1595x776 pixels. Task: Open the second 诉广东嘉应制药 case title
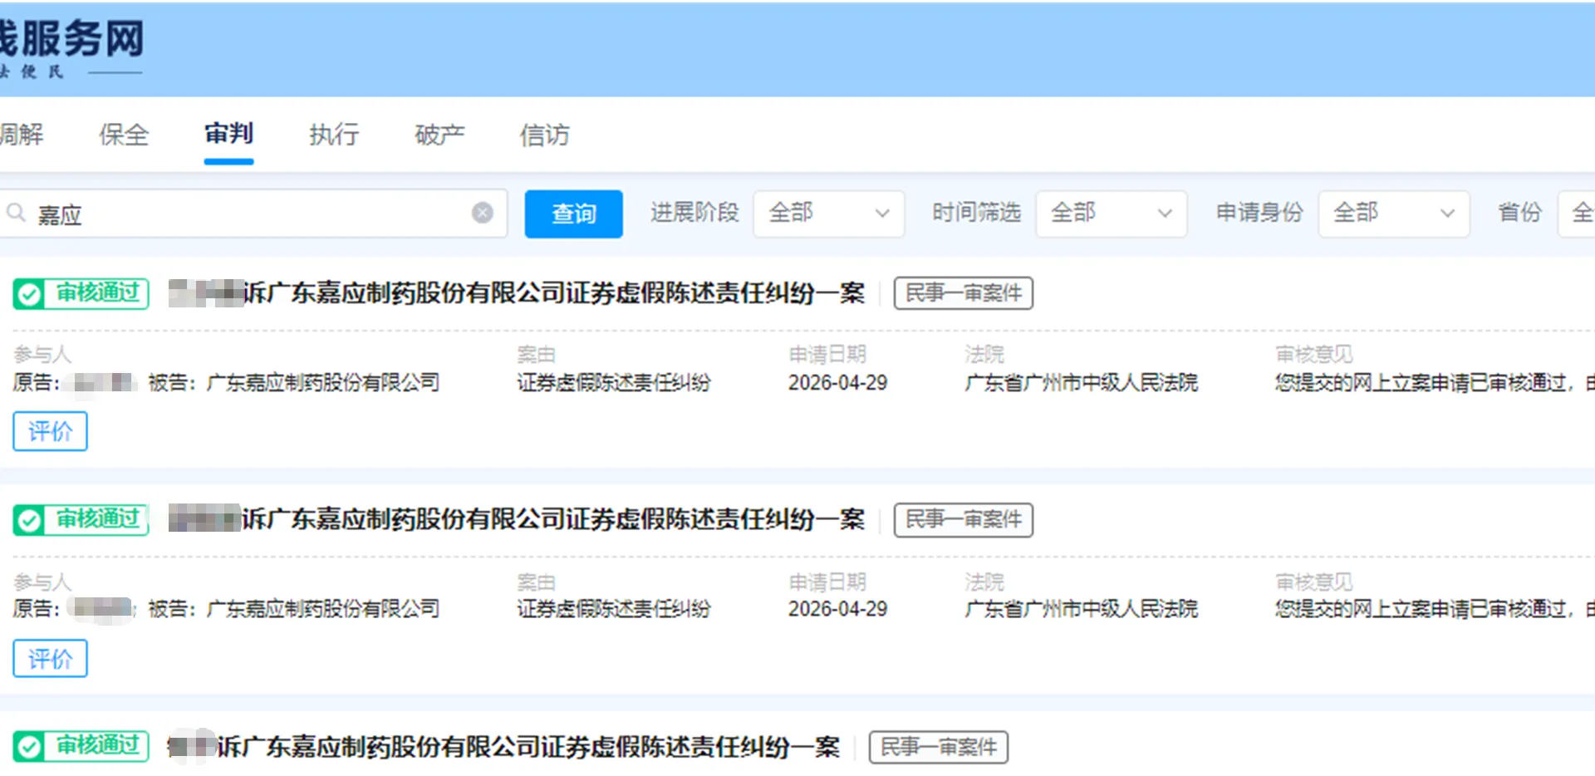[x=517, y=519]
